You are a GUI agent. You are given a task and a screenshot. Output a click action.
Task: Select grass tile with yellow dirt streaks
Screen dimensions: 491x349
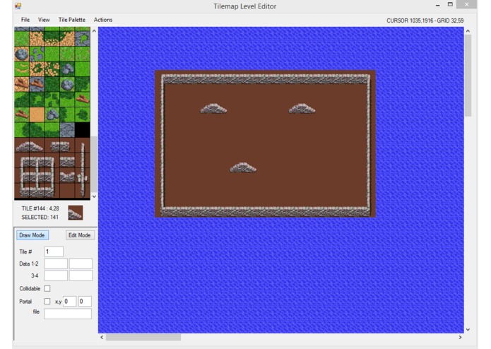click(x=22, y=69)
